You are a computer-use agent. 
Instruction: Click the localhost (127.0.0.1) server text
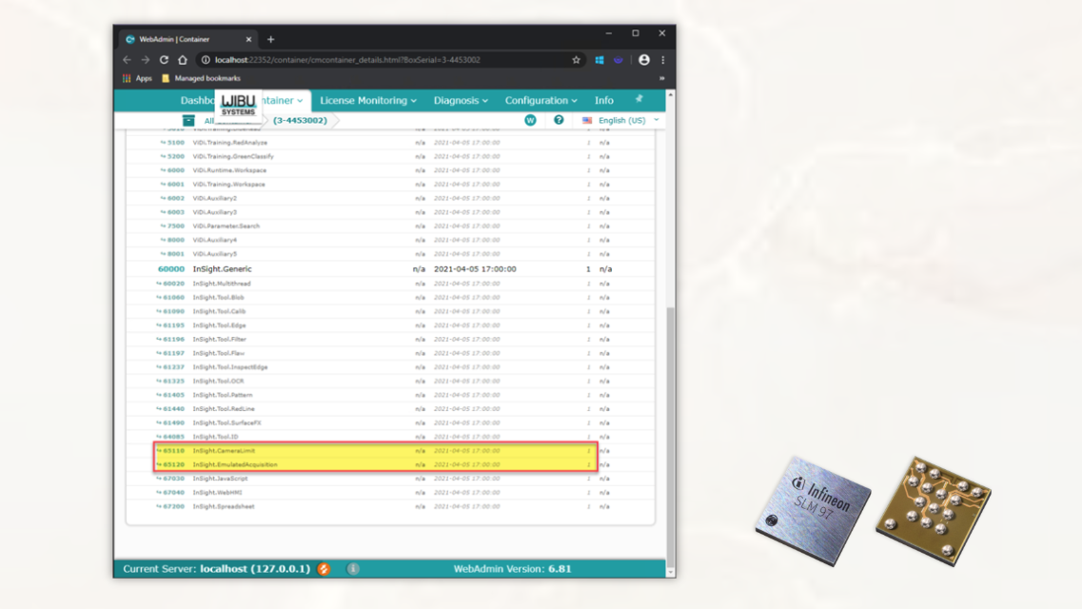click(x=255, y=569)
